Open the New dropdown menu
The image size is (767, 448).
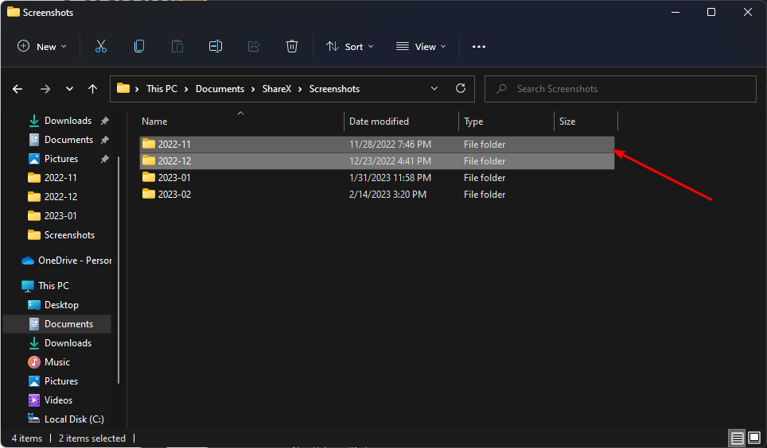pyautogui.click(x=42, y=46)
